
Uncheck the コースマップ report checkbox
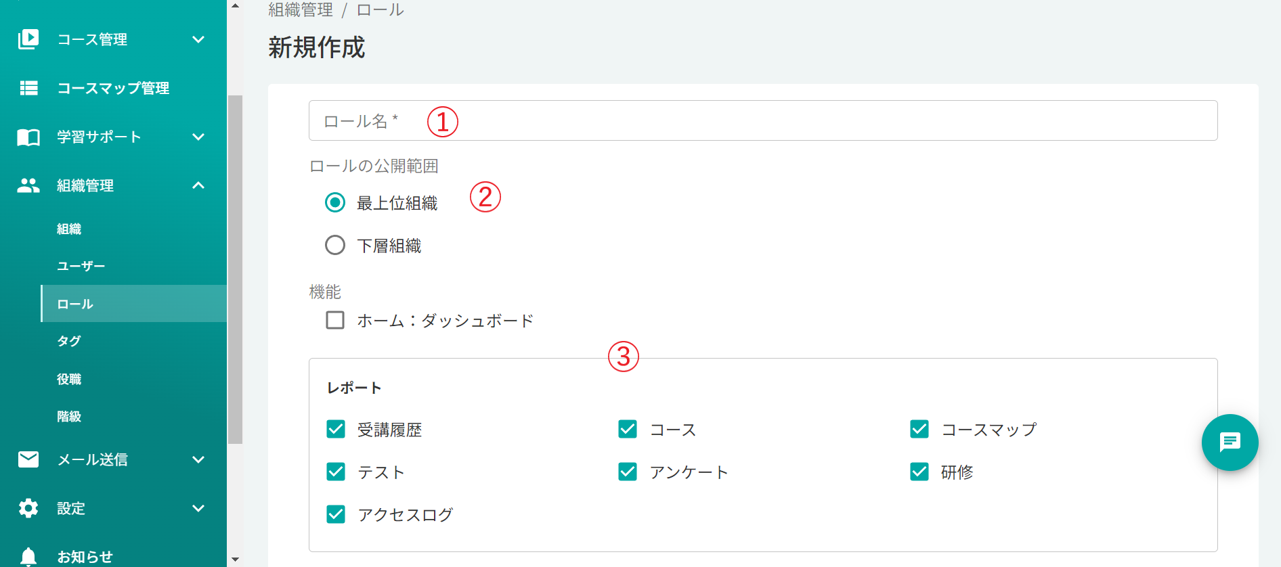919,429
